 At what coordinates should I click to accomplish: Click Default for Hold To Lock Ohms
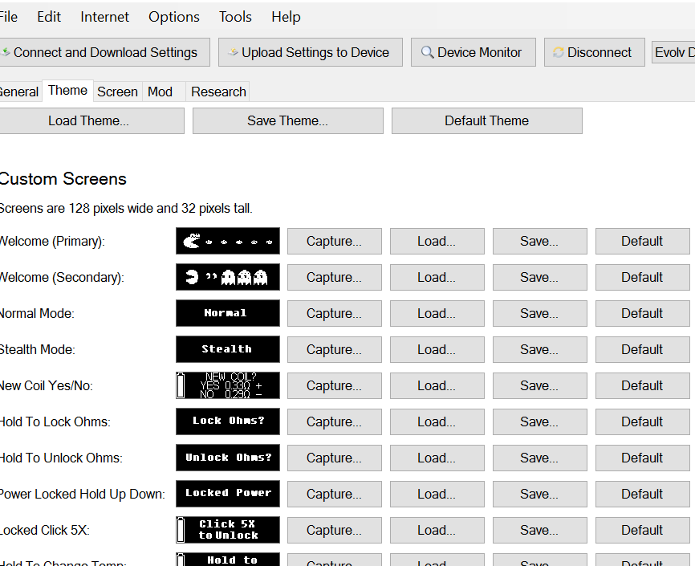tap(642, 421)
